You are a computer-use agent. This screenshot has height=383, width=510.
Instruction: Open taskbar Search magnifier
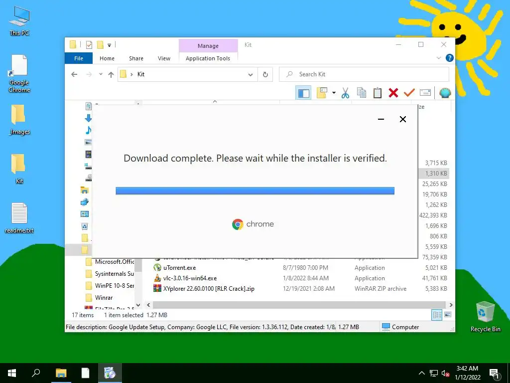pyautogui.click(x=36, y=373)
